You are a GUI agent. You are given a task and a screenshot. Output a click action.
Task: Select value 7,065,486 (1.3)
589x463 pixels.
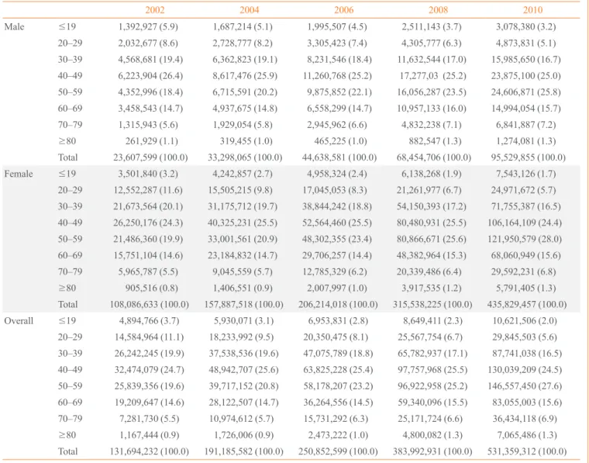point(527,435)
